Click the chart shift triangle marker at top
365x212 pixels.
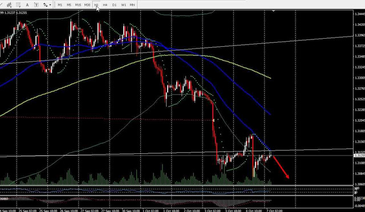[x=273, y=11]
